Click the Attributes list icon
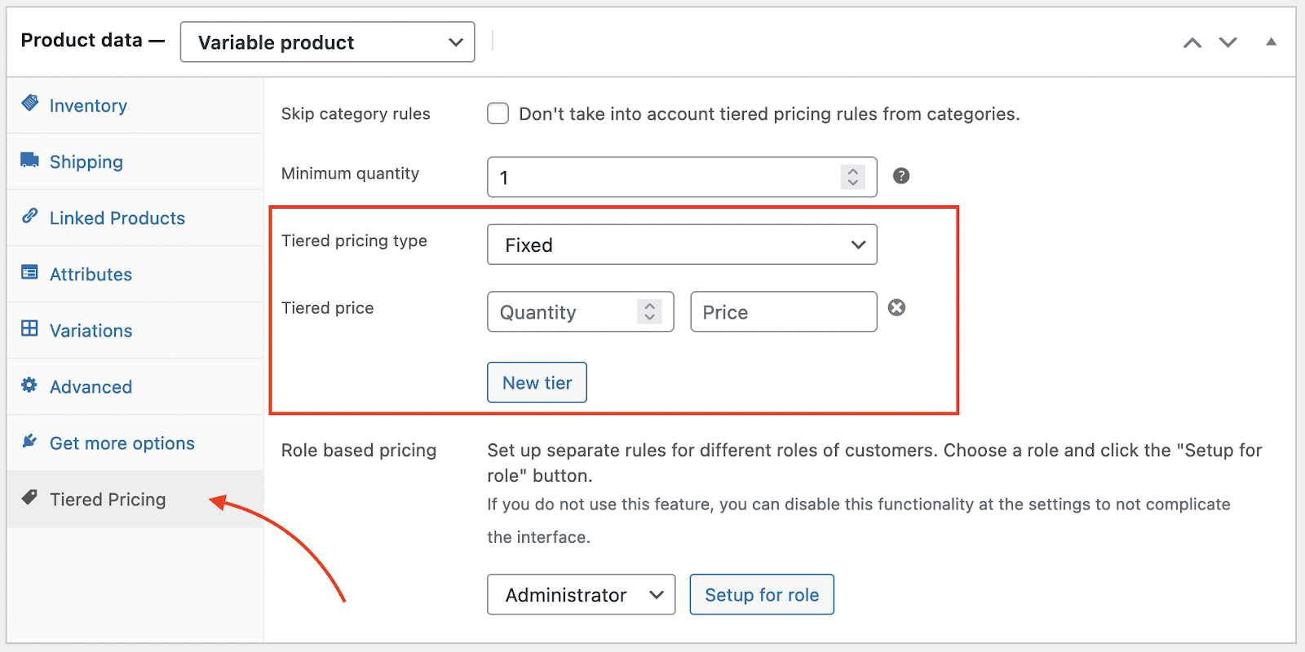Image resolution: width=1305 pixels, height=652 pixels. coord(30,272)
